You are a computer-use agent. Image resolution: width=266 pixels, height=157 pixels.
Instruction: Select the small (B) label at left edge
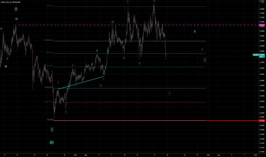pyautogui.click(x=6, y=67)
